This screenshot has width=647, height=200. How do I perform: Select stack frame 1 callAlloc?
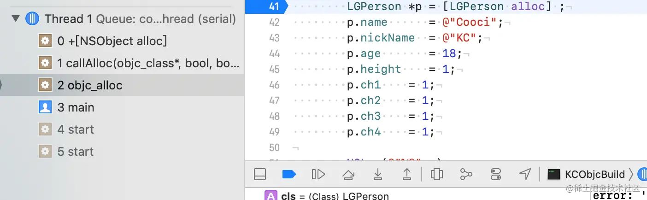(122, 63)
